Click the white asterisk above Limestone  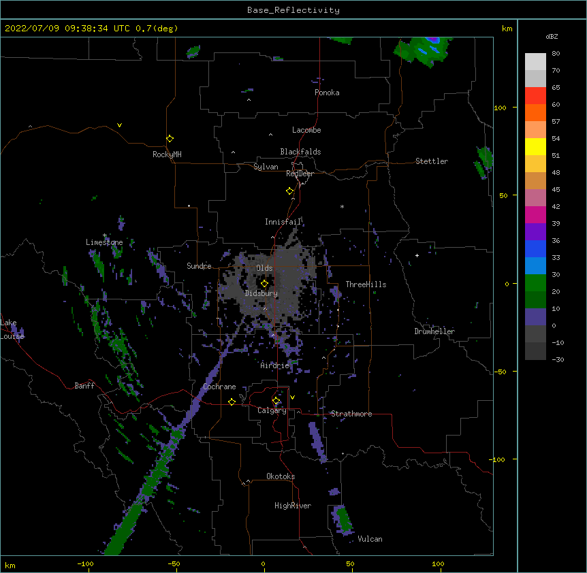[105, 235]
